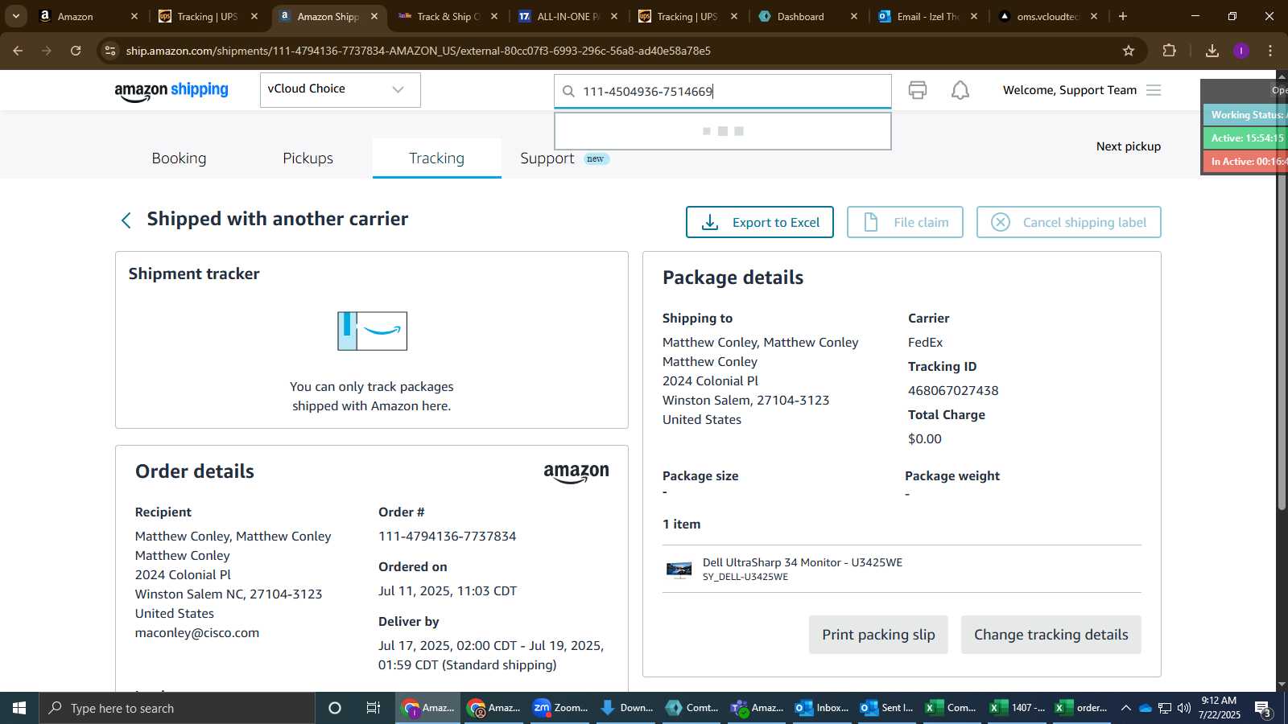Click the maconley@cisco.com email text
The image size is (1288, 724).
(197, 633)
